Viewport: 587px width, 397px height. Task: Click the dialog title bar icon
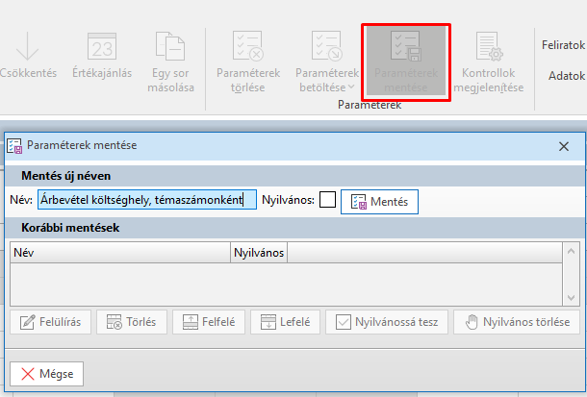click(x=14, y=146)
